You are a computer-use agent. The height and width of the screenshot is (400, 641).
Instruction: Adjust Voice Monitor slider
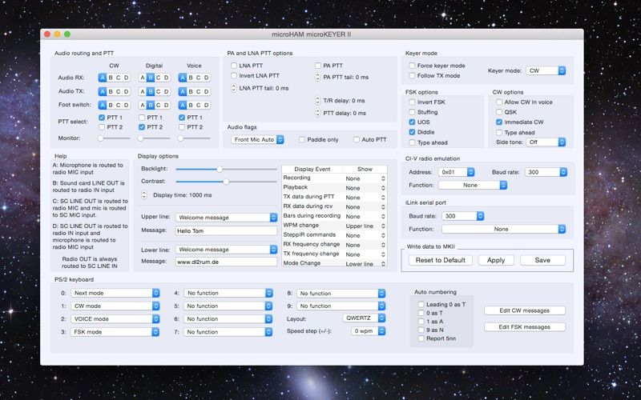click(x=181, y=138)
